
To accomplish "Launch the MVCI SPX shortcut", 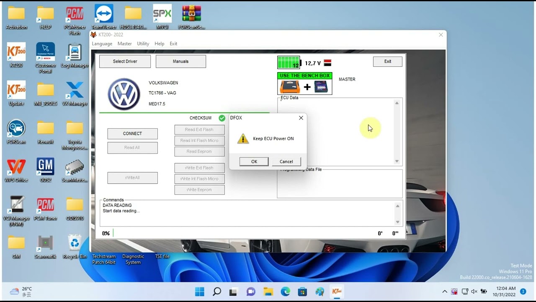I will (162, 18).
